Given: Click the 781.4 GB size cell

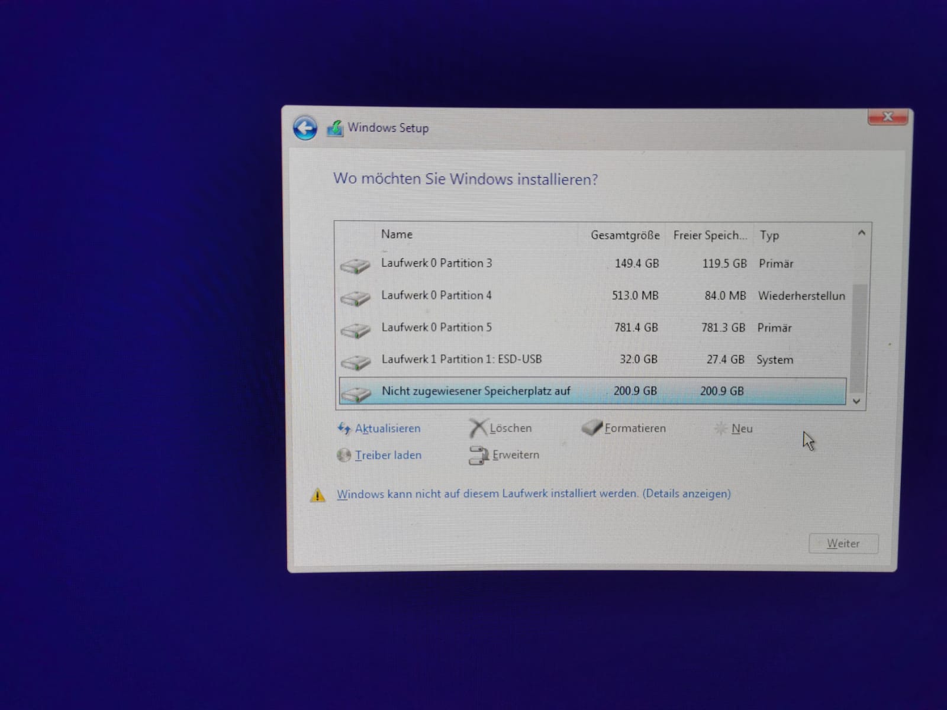Looking at the screenshot, I should 636,327.
